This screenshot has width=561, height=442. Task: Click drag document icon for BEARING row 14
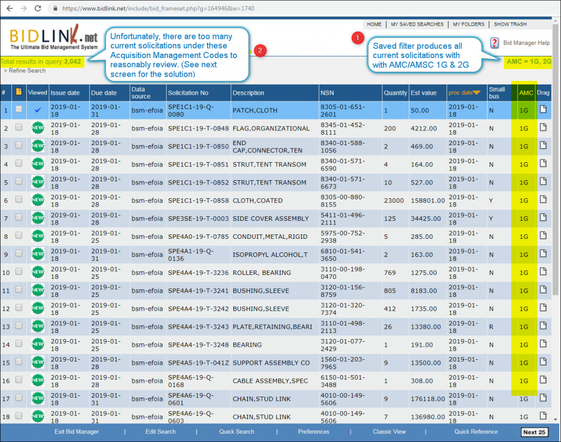pos(543,343)
